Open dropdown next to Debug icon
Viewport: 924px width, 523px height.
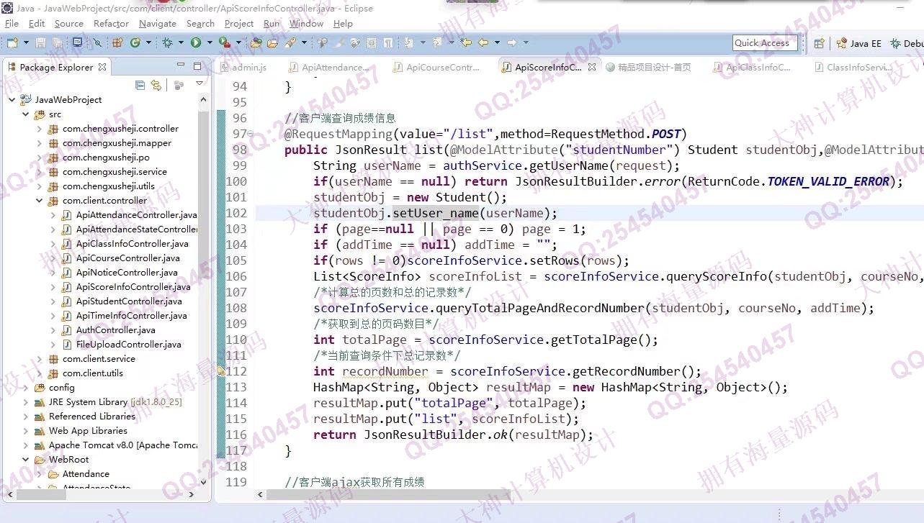181,43
